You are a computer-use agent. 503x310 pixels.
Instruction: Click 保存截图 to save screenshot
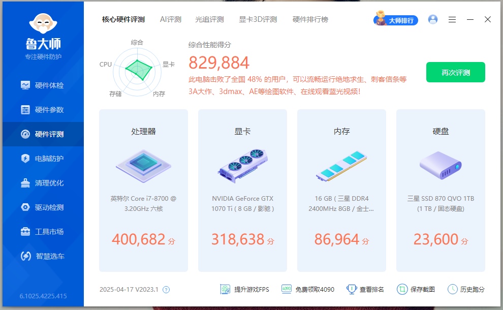416,289
